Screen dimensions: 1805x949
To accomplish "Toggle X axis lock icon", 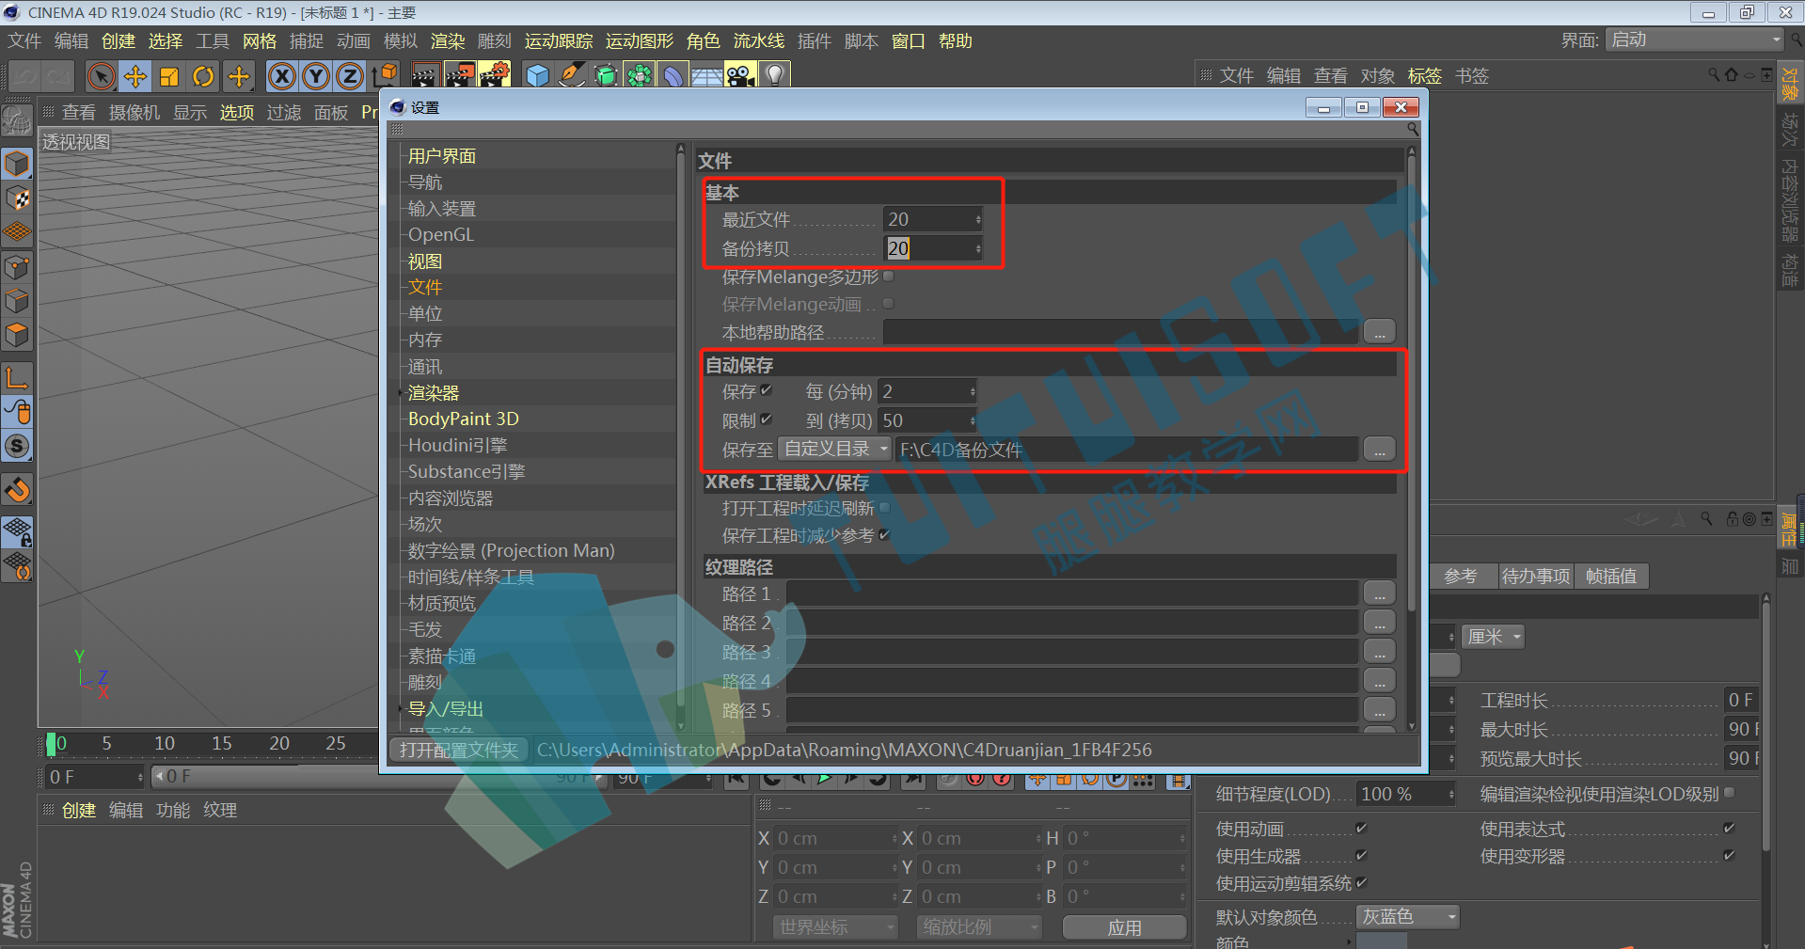I will [281, 76].
